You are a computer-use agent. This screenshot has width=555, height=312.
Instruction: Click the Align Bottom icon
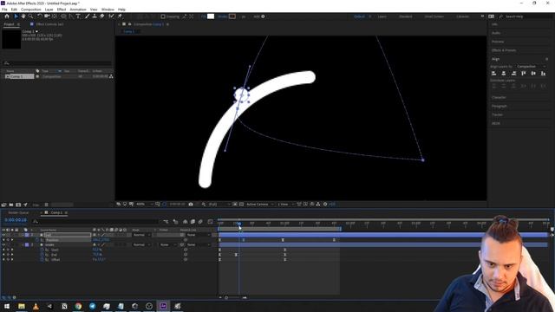pyautogui.click(x=544, y=73)
